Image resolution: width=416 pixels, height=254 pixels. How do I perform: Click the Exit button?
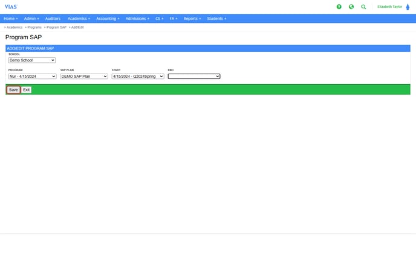(x=26, y=90)
